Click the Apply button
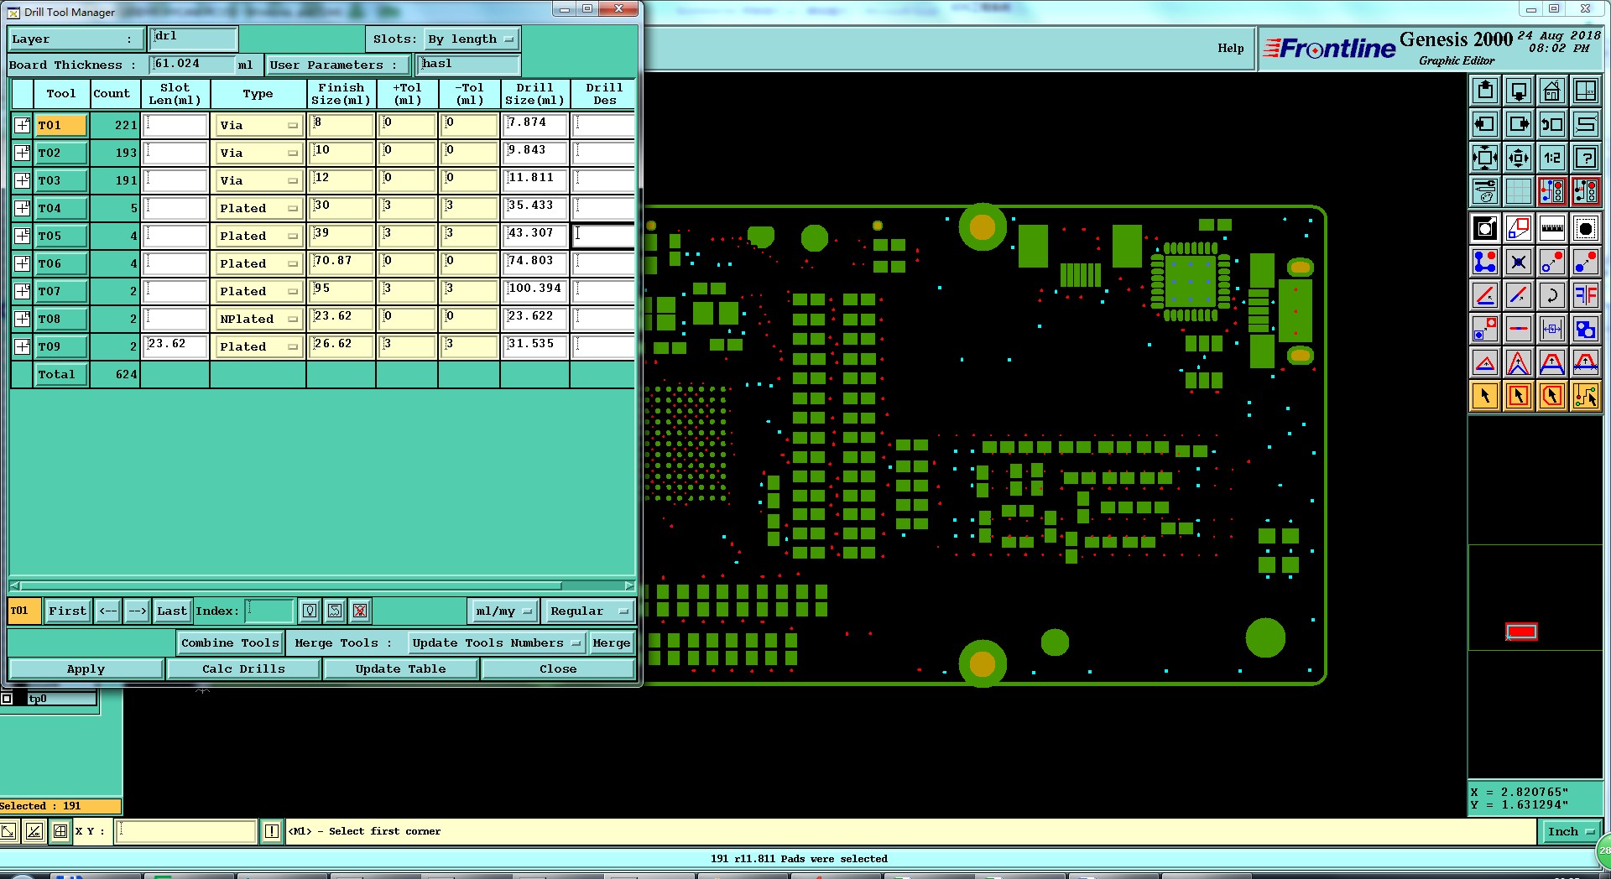 [x=86, y=668]
